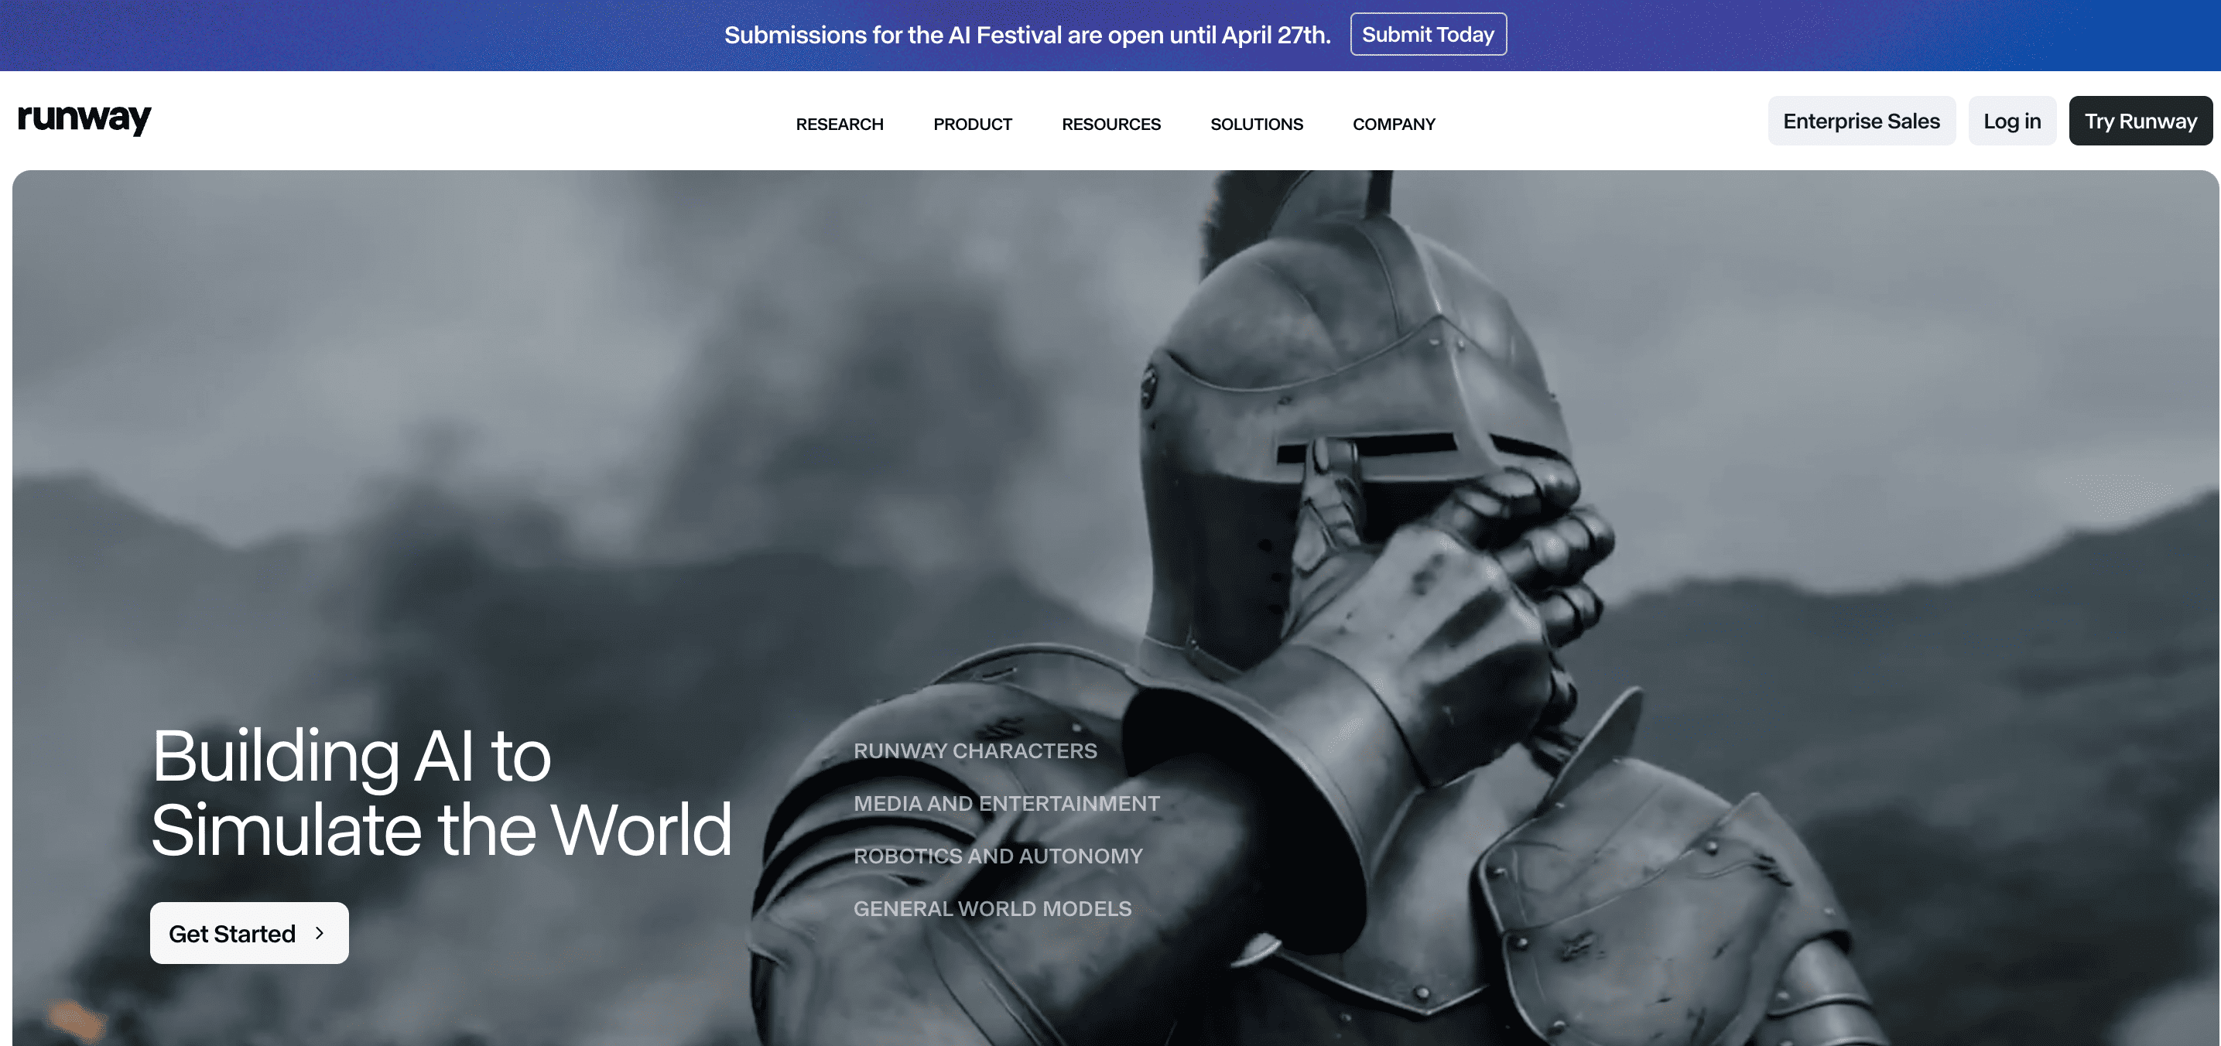
Task: Select the RUNWAY CHARACTERS link
Action: click(974, 750)
